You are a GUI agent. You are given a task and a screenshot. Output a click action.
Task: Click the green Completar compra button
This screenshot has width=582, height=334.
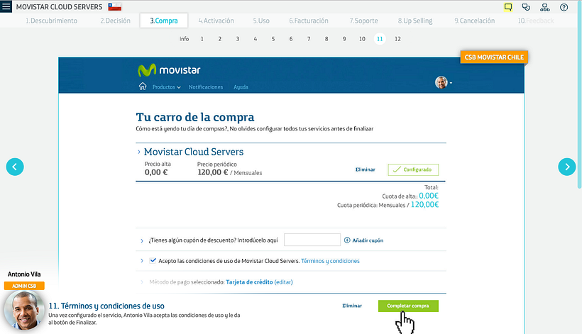408,306
